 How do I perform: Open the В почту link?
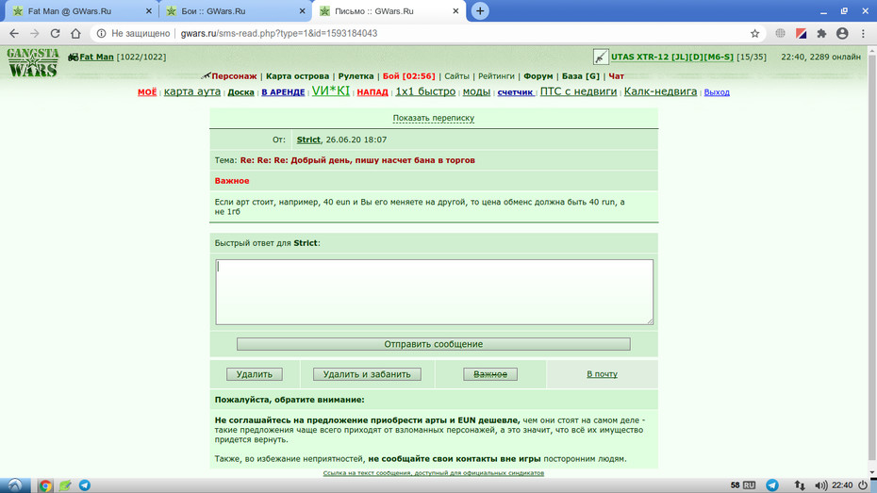coord(602,374)
